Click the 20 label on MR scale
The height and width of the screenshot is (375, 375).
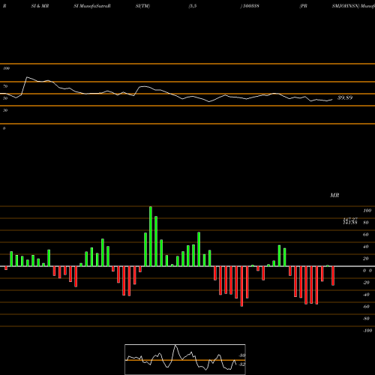point(366,259)
